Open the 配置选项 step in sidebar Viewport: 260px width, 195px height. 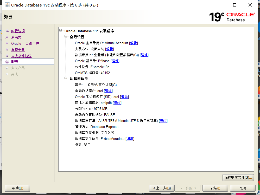[18, 31]
